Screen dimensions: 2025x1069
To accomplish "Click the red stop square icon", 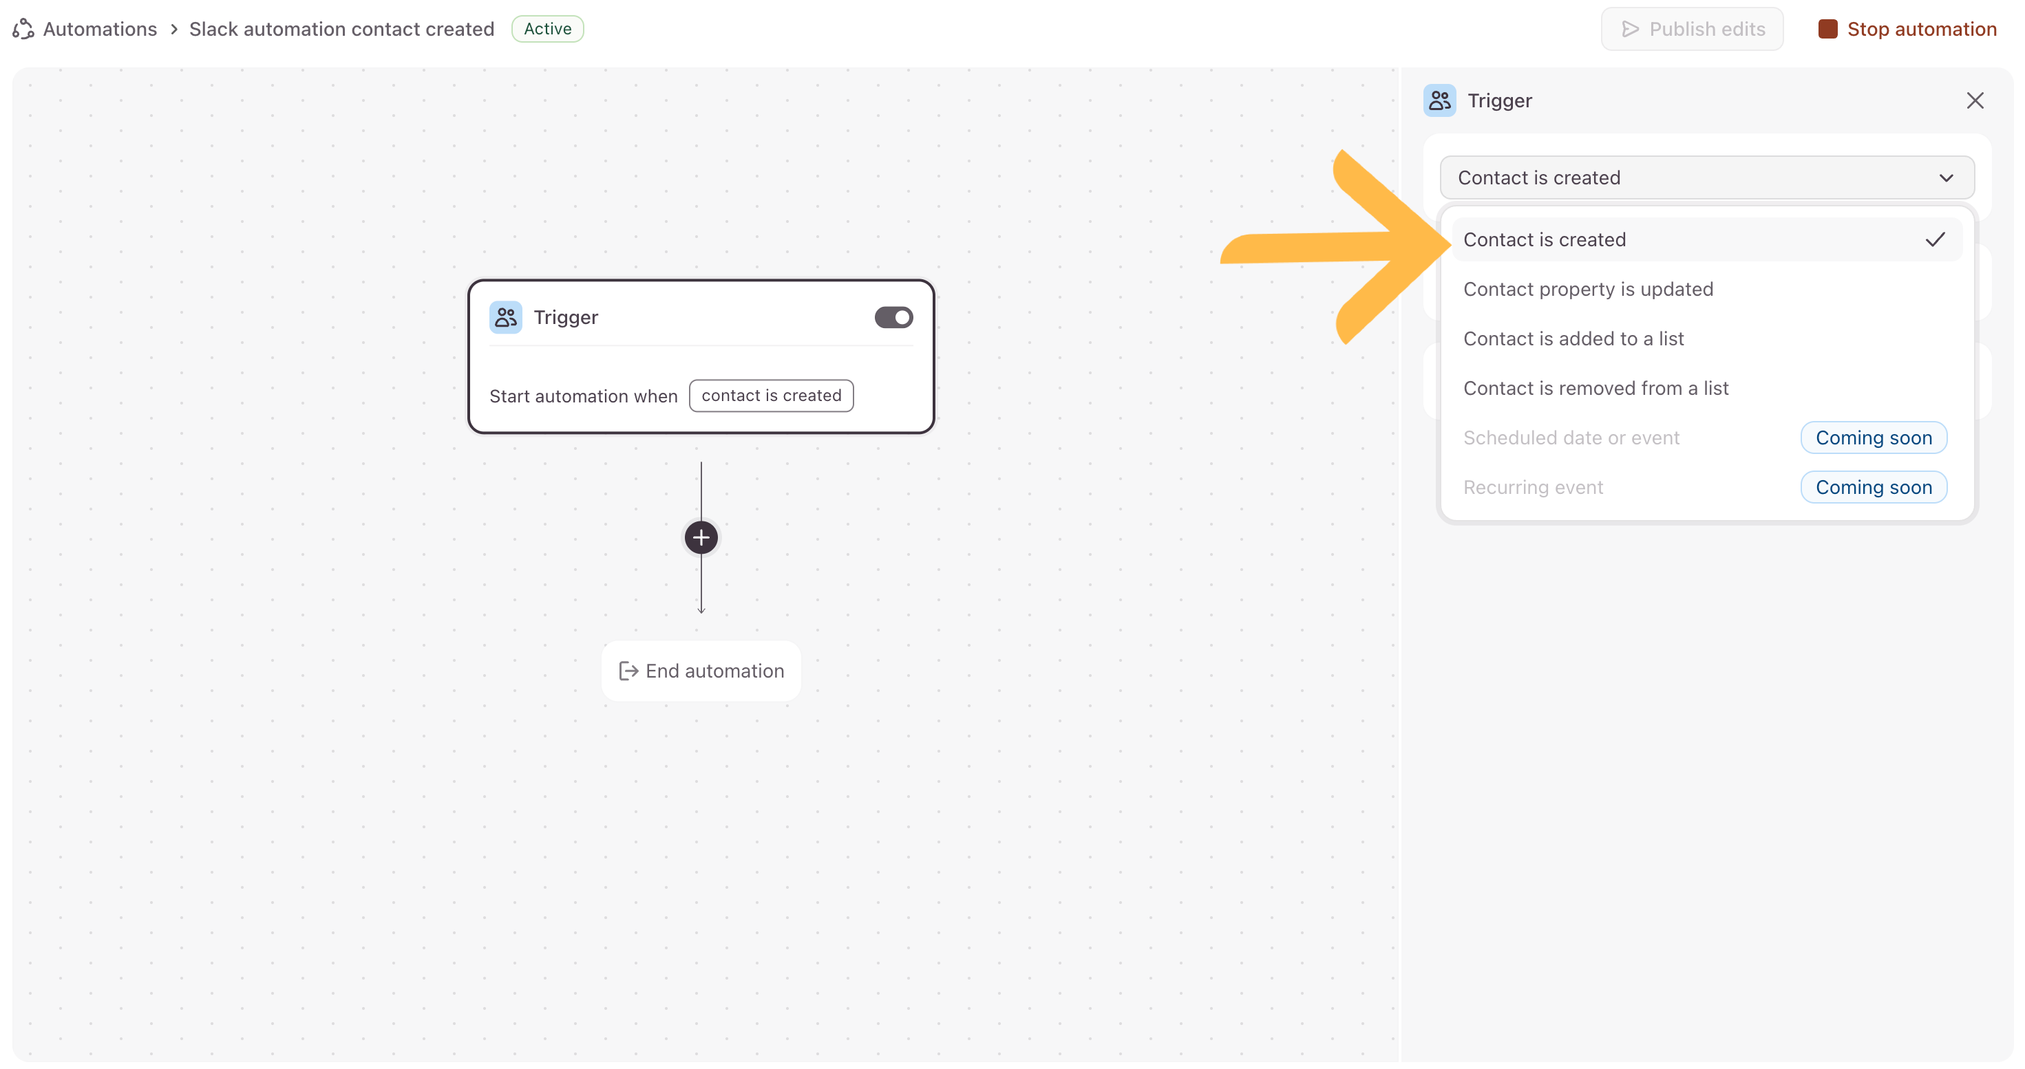I will pyautogui.click(x=1827, y=29).
